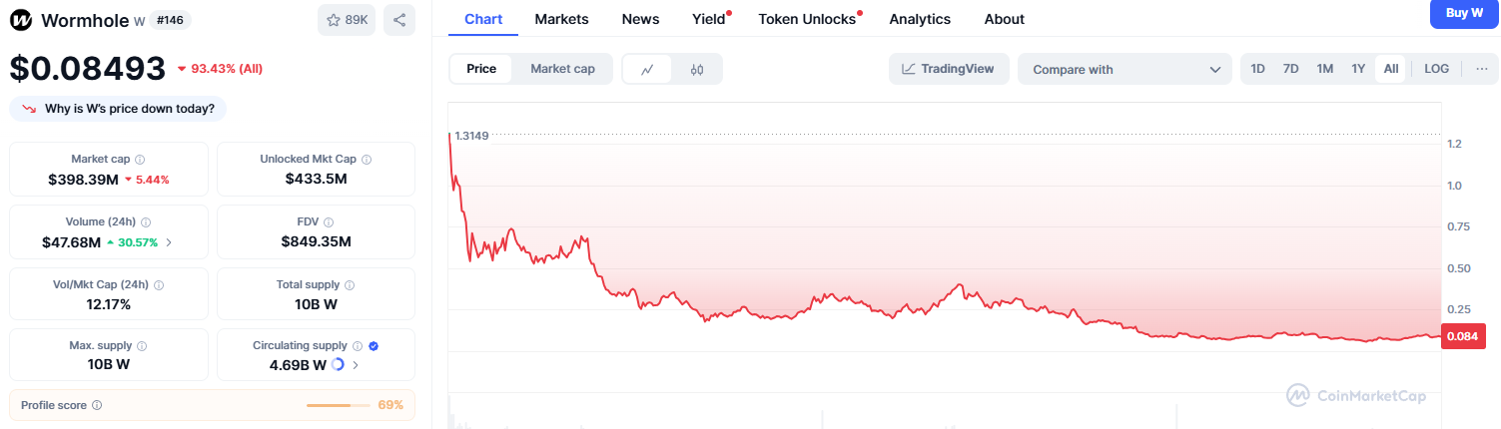Click the Buy W button
Screen dimensions: 1501x429
[1463, 13]
